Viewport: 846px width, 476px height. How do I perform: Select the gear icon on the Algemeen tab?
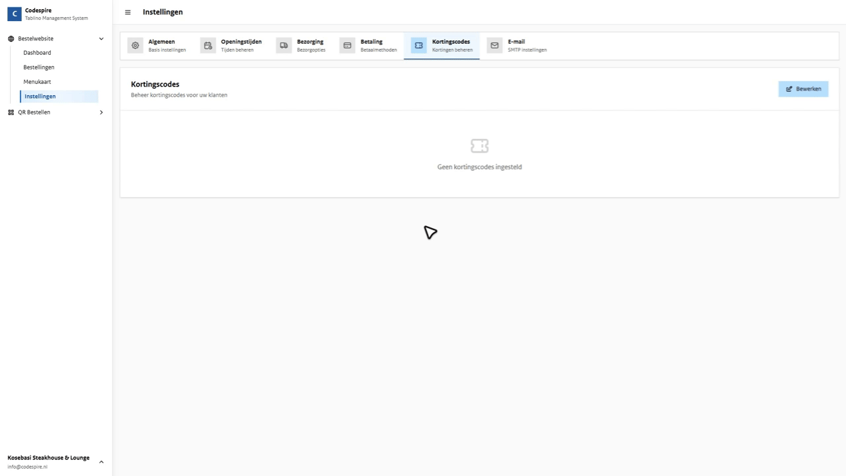tap(135, 45)
